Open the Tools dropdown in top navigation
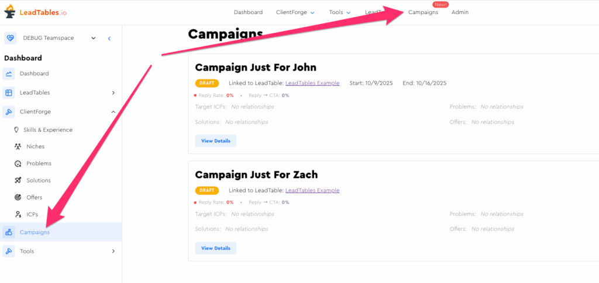Screen dimensions: 599x283 coord(340,12)
